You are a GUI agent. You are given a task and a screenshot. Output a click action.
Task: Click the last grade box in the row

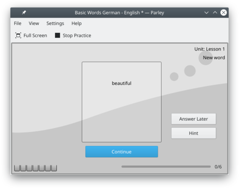click(54, 168)
